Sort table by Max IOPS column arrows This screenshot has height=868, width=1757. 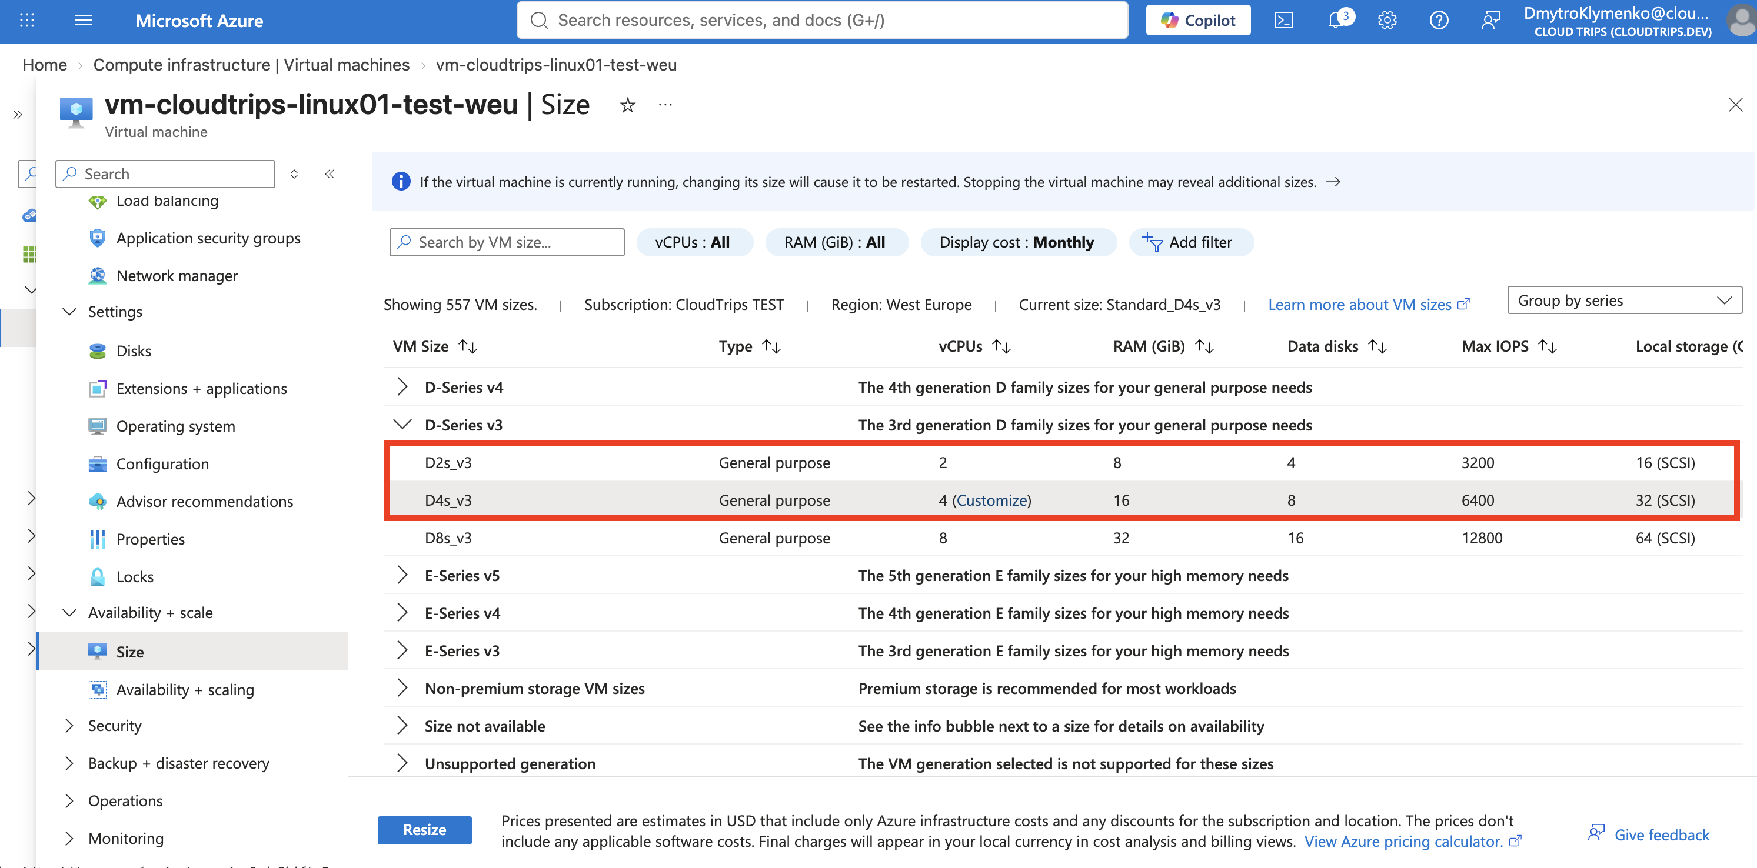coord(1548,346)
